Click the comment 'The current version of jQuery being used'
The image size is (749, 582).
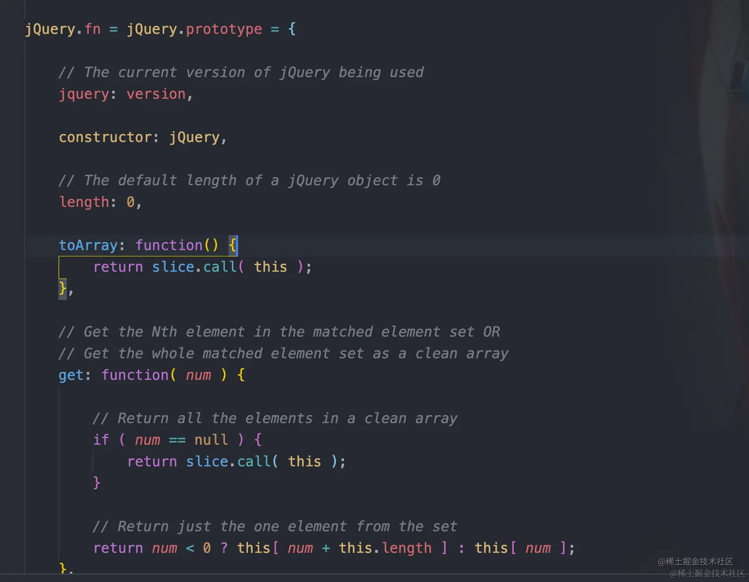point(241,72)
